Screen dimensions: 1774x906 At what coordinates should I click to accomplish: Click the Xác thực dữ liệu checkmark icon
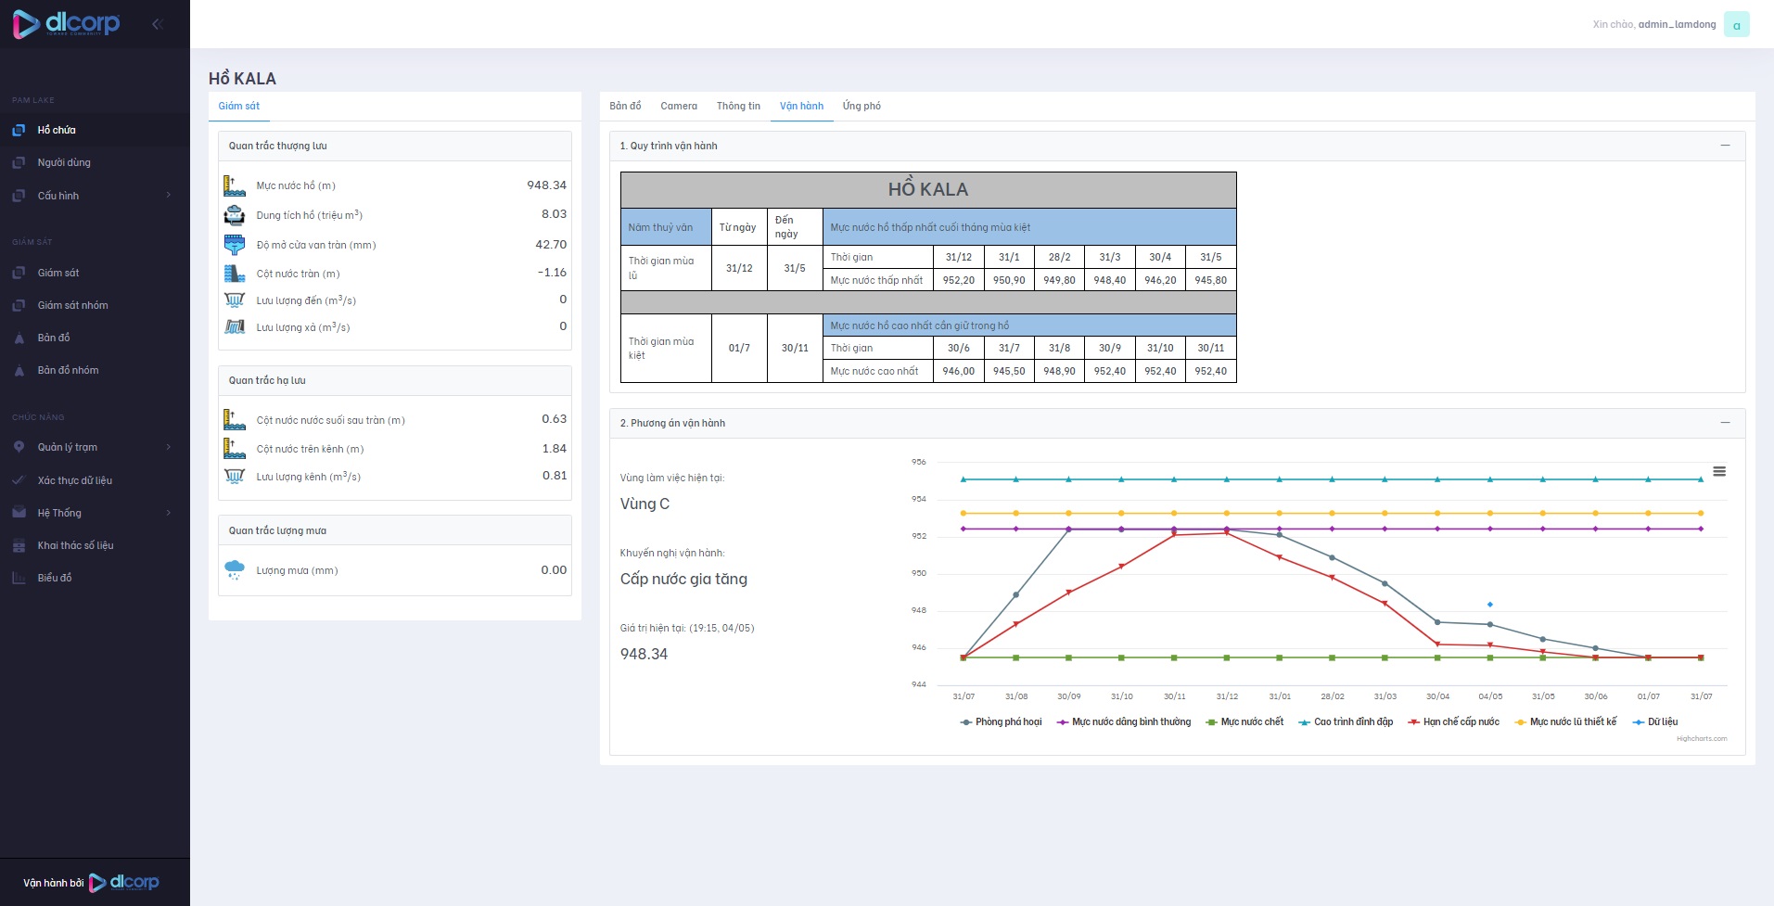[x=19, y=480]
